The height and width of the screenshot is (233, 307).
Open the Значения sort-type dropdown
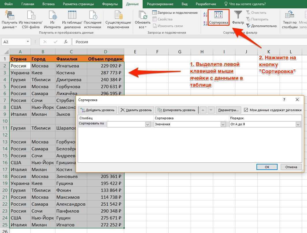click(223, 124)
